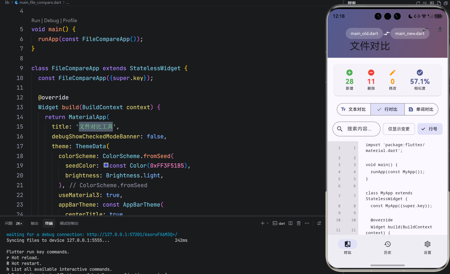Click FileCompareApp class name on line 9
This screenshot has height=274, width=450.
tap(75, 68)
